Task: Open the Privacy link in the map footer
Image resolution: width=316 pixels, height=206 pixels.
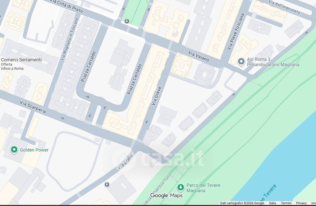Action: (x=301, y=203)
